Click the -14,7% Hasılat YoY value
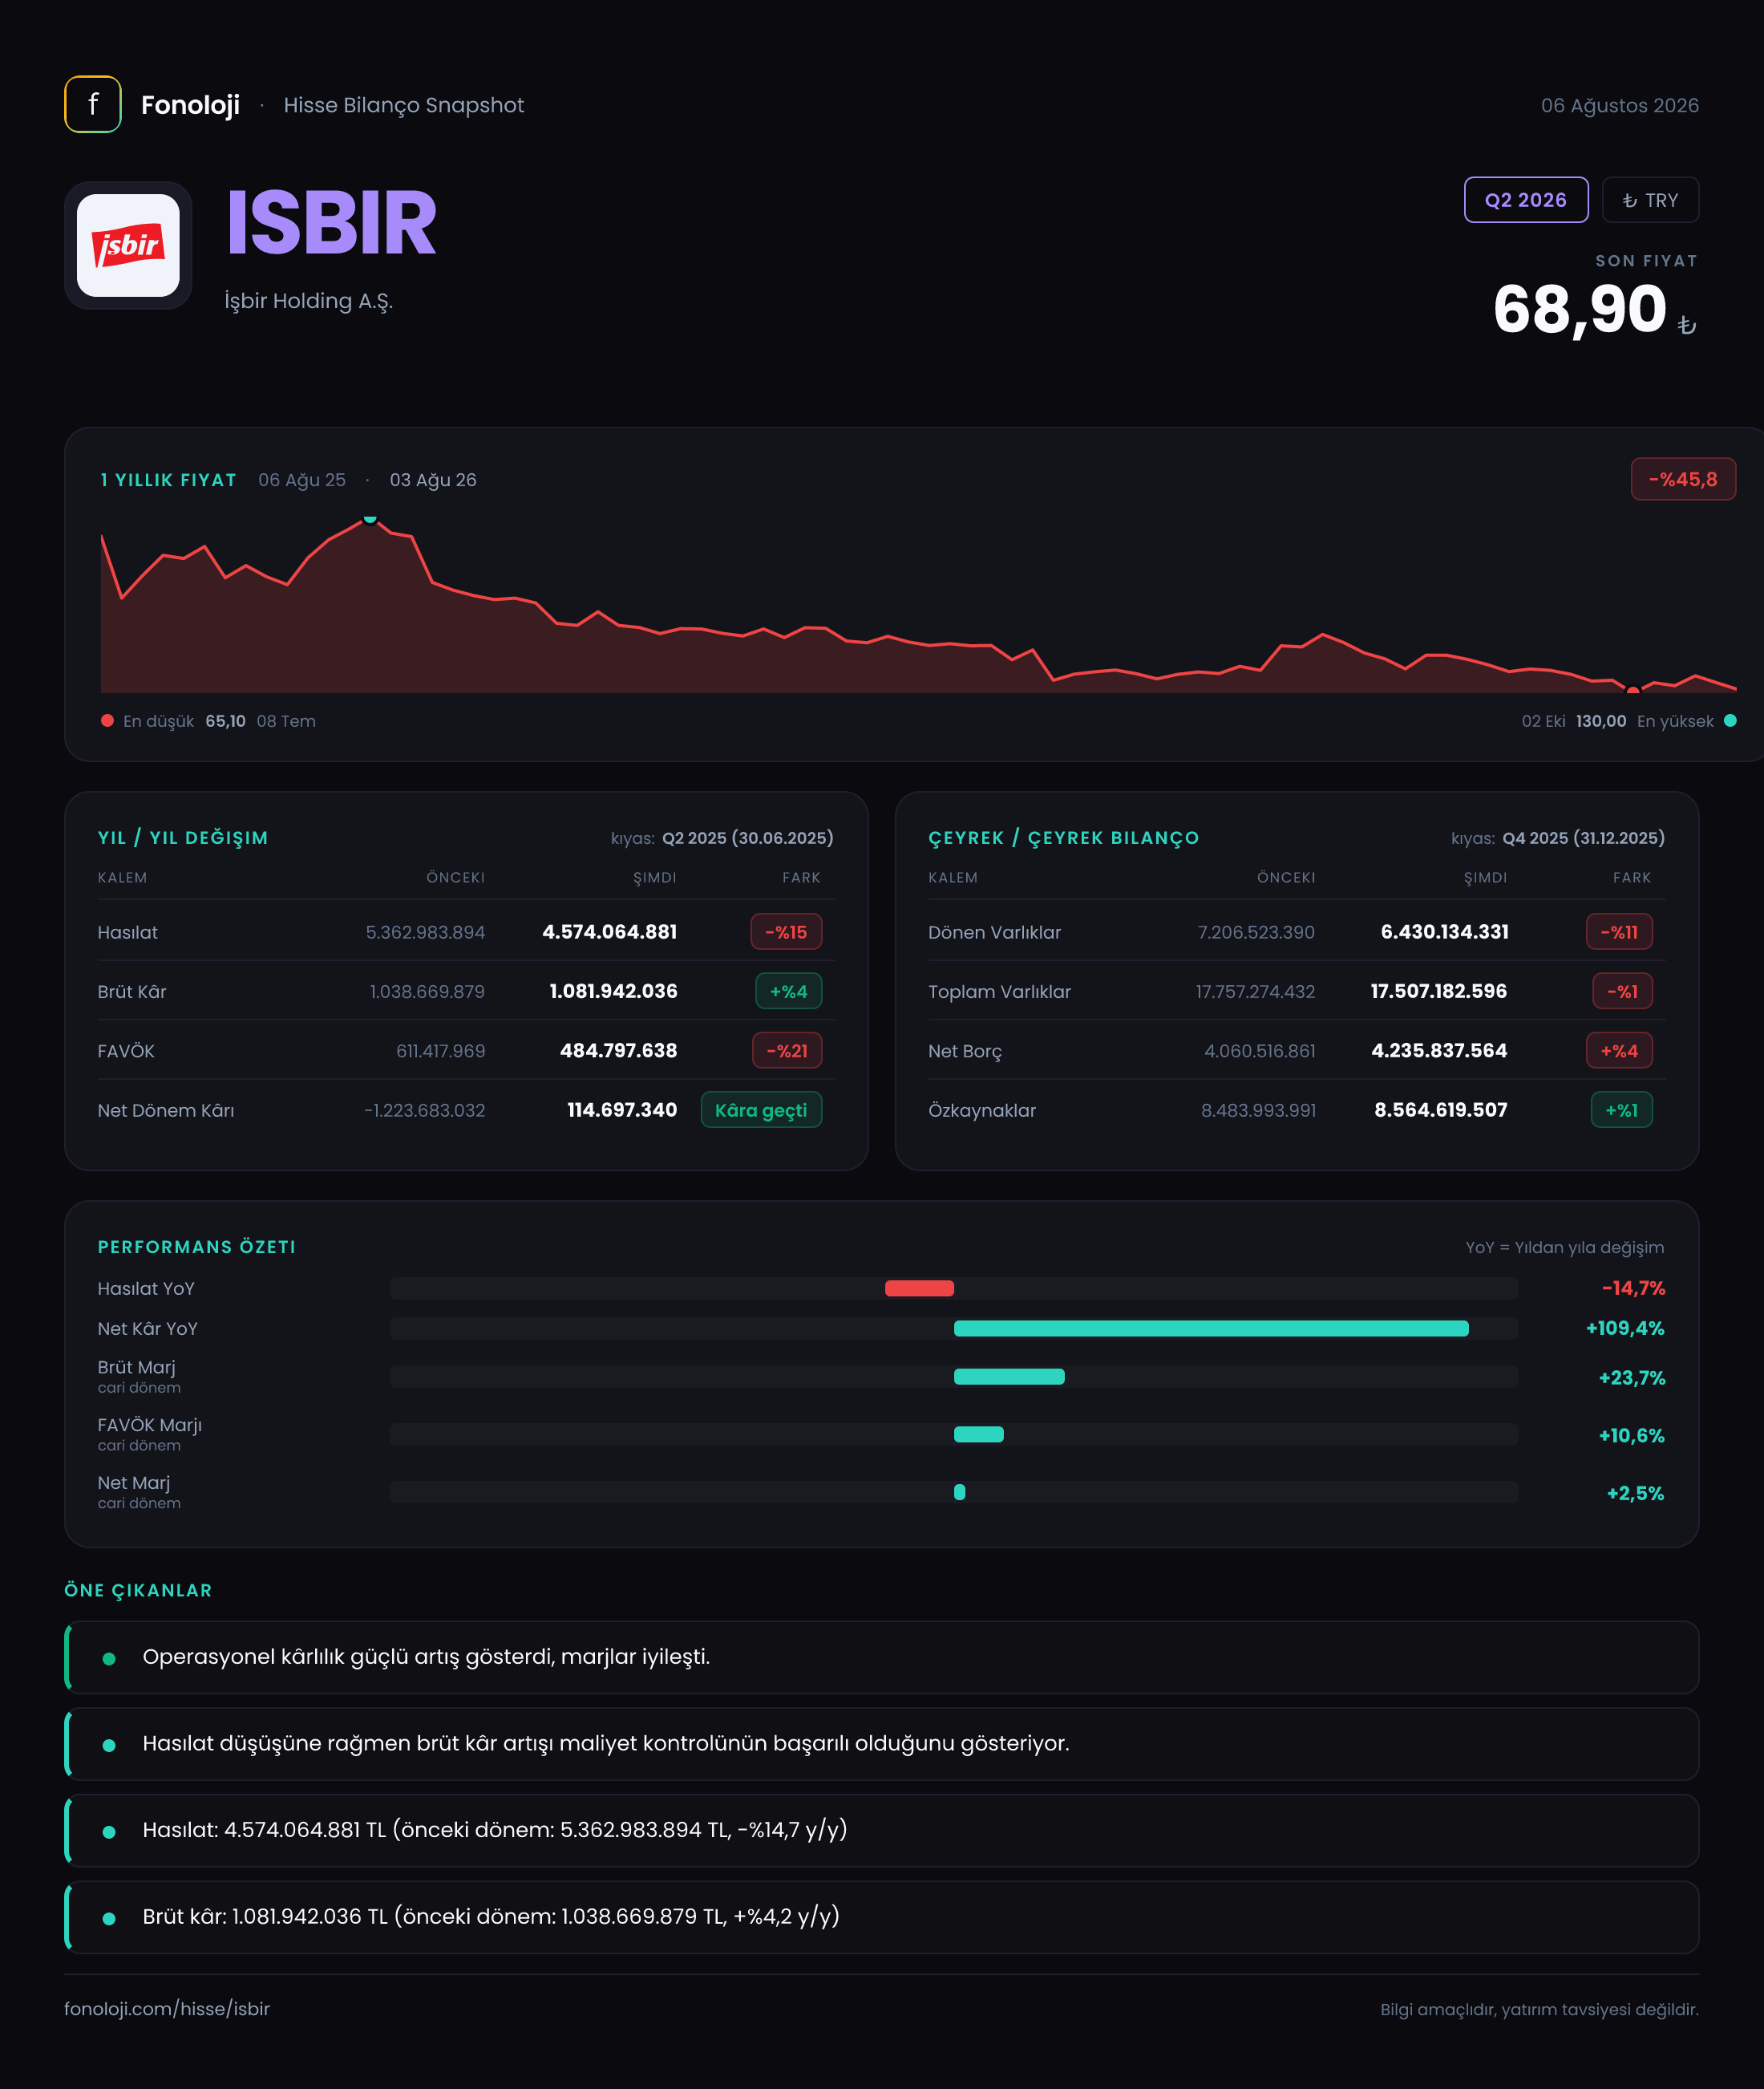The image size is (1764, 2089). (1633, 1288)
